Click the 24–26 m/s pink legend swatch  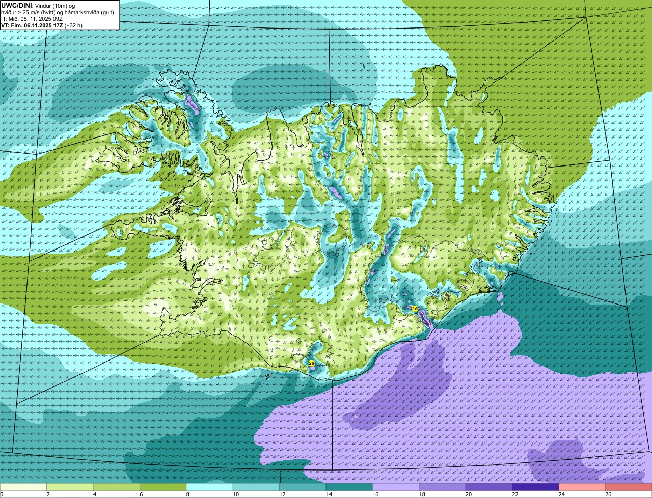582,487
